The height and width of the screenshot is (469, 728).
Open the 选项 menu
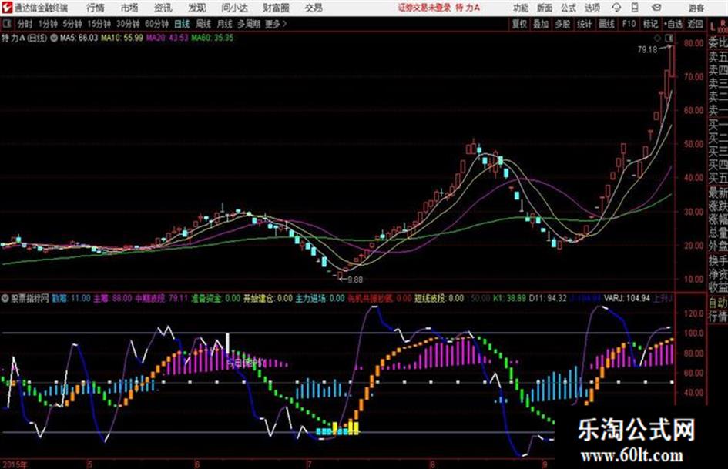(592, 8)
